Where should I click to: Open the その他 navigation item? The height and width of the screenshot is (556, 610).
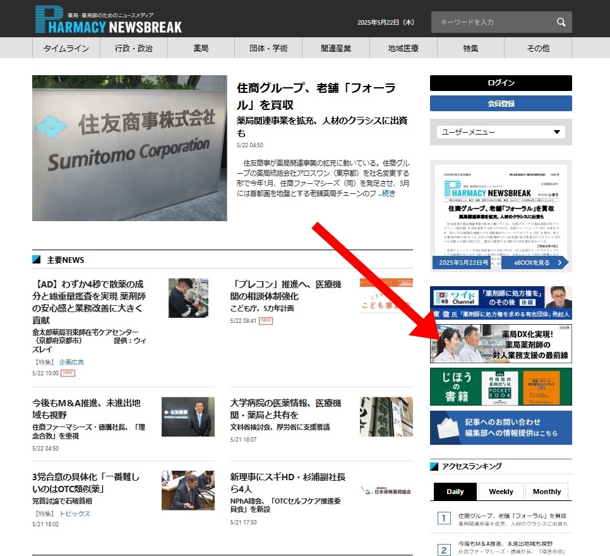click(x=538, y=48)
